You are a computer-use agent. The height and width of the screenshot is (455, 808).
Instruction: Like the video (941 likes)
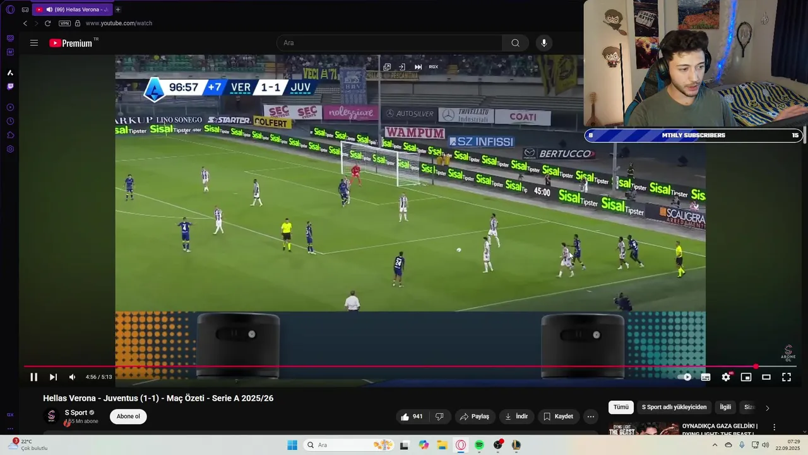tap(412, 416)
